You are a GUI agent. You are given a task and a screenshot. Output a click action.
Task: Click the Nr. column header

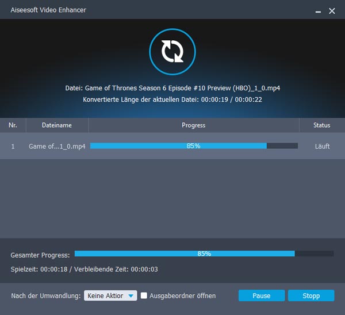point(13,125)
